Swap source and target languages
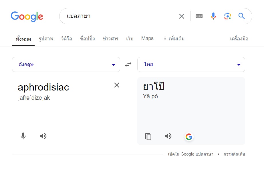Viewport: 264px width, 169px height. point(128,64)
